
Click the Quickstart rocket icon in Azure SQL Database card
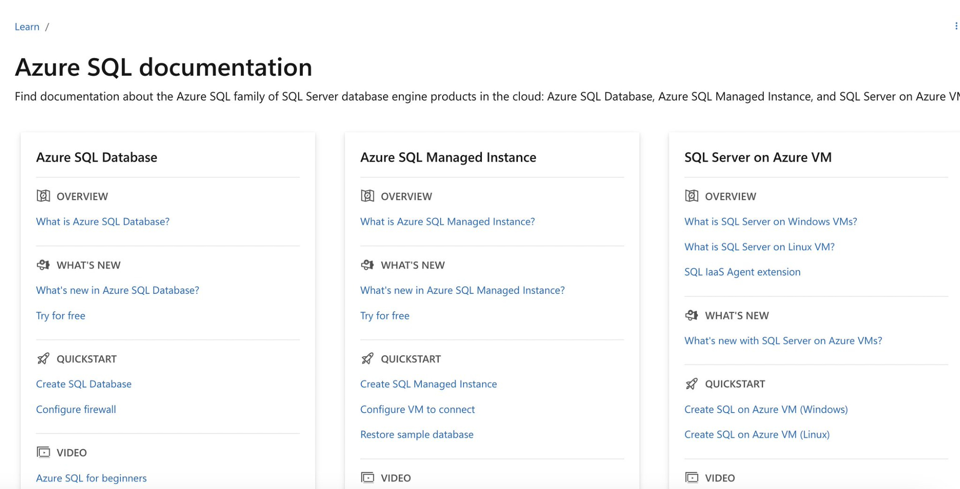(x=43, y=359)
